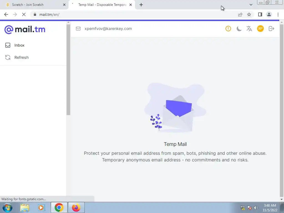Viewport: 284px width, 213px height.
Task: Open the XP account avatar menu
Action: tap(260, 29)
